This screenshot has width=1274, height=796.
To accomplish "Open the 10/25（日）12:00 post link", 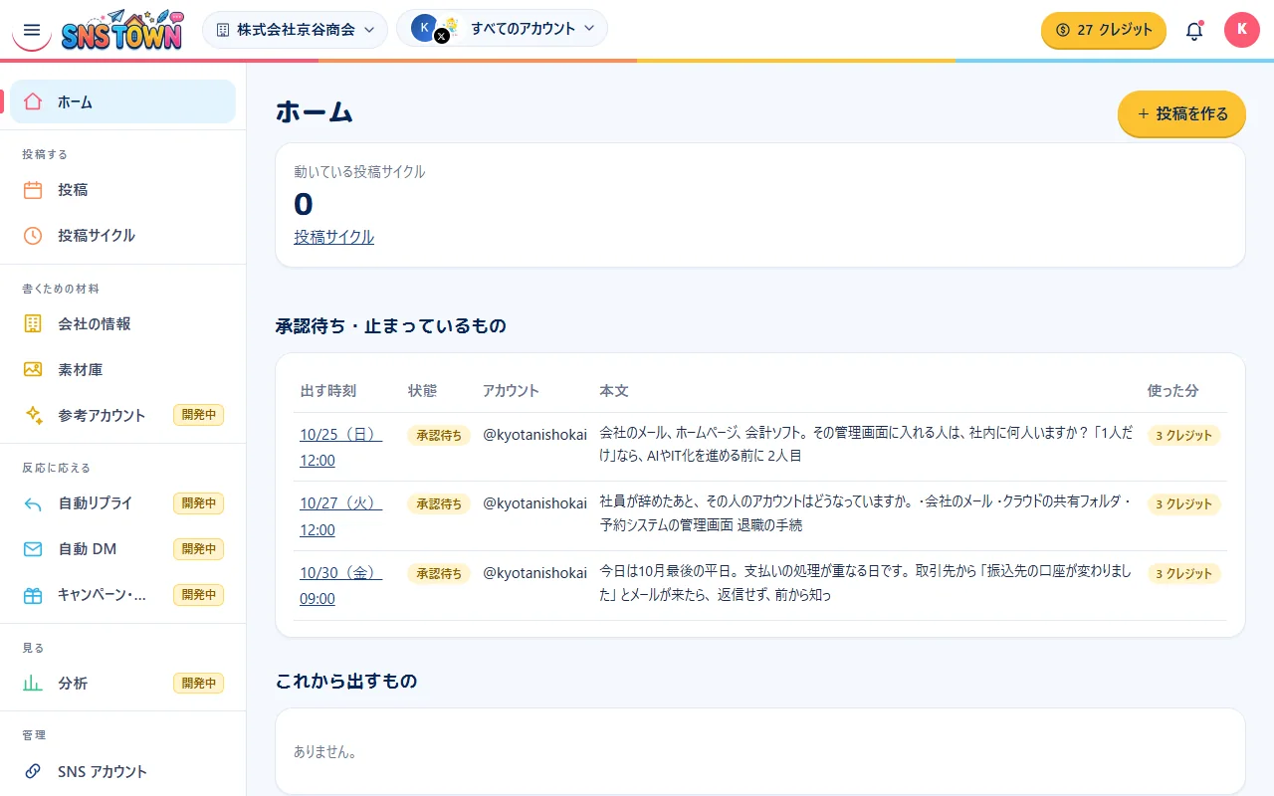I will pos(340,447).
